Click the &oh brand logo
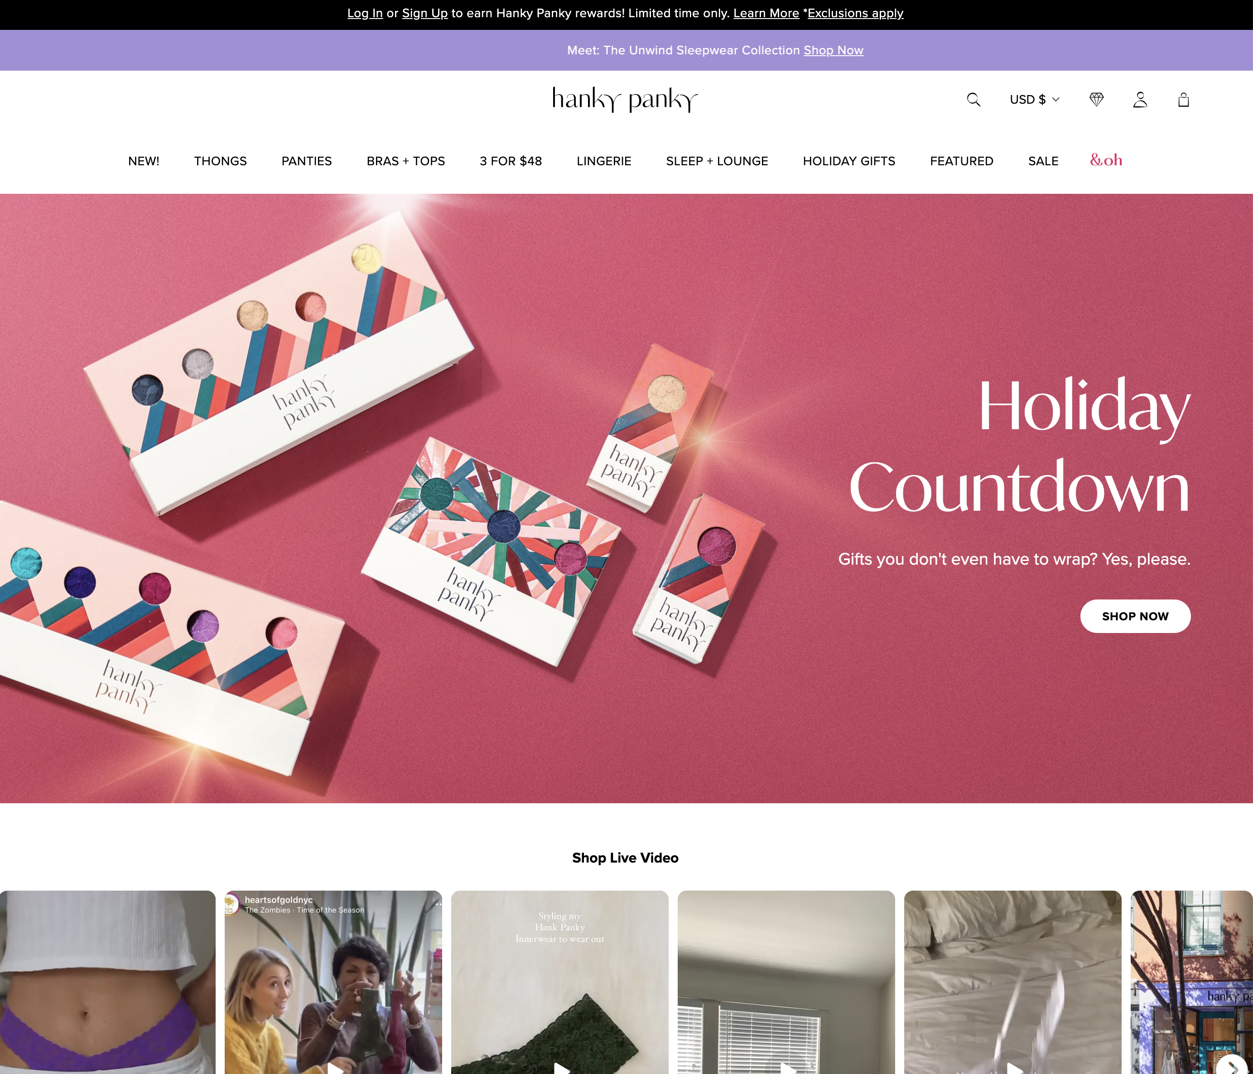 tap(1106, 160)
